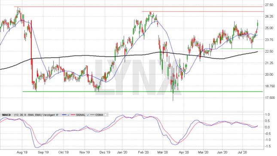Screen dimensions: 277x156
Task: Select the long green support line near 18.10
Action: [x=143, y=92]
